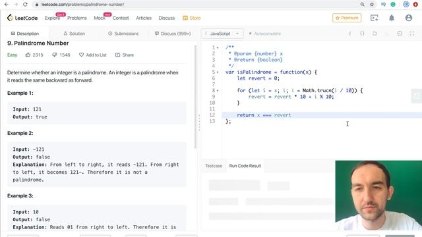Screen dimensions: 422x237
Task: Click the side panel home tab on right edge
Action: (416, 96)
